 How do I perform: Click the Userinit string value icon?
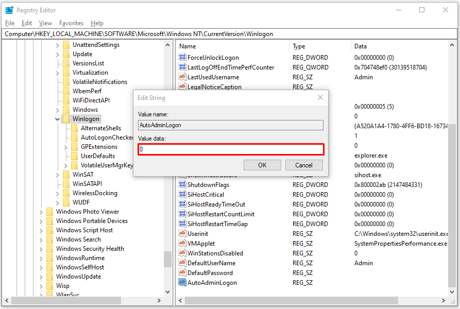tap(182, 234)
